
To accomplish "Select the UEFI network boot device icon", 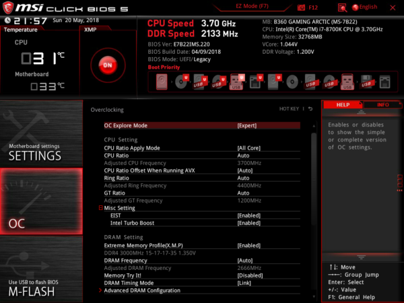I will [x=256, y=81].
